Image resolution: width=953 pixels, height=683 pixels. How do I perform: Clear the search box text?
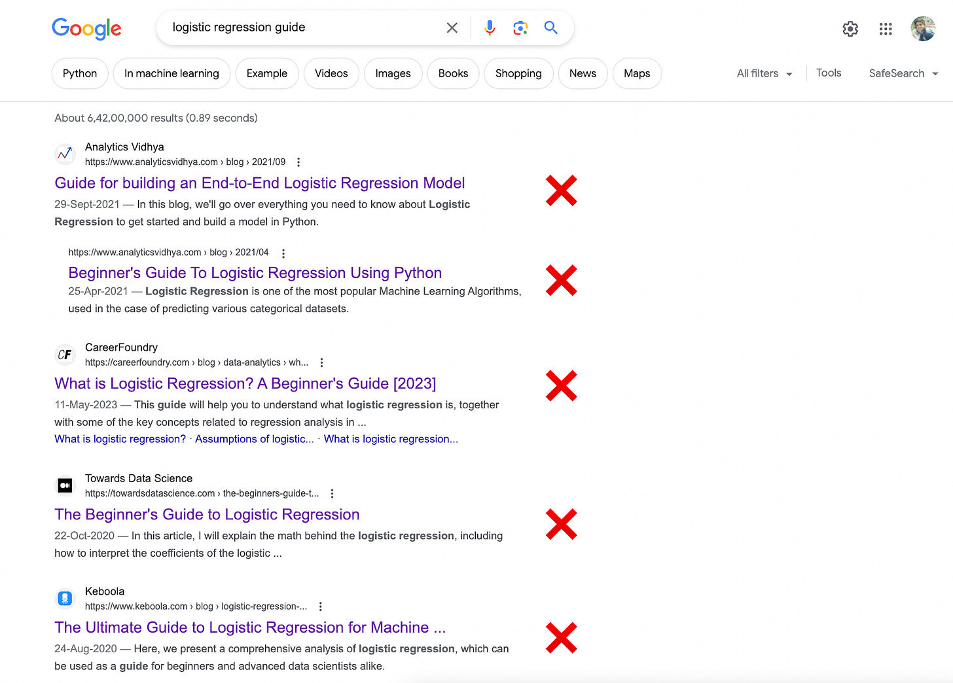pos(452,27)
